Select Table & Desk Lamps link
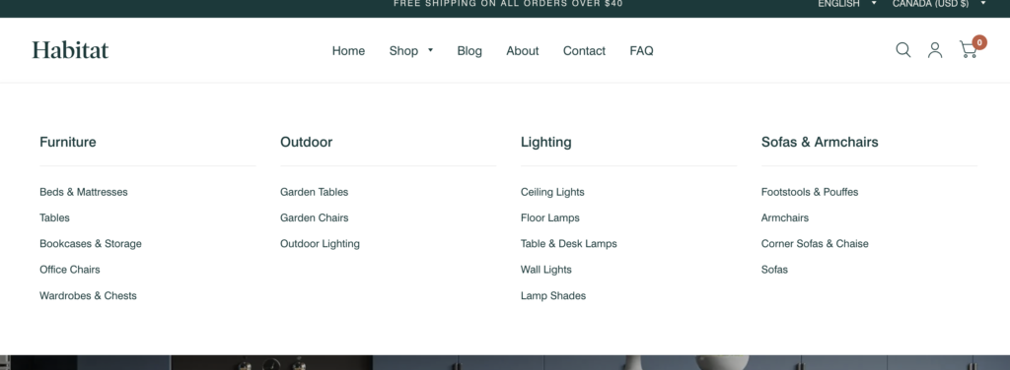1010x370 pixels. pos(569,243)
